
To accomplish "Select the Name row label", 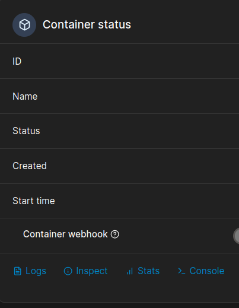I will (x=25, y=97).
